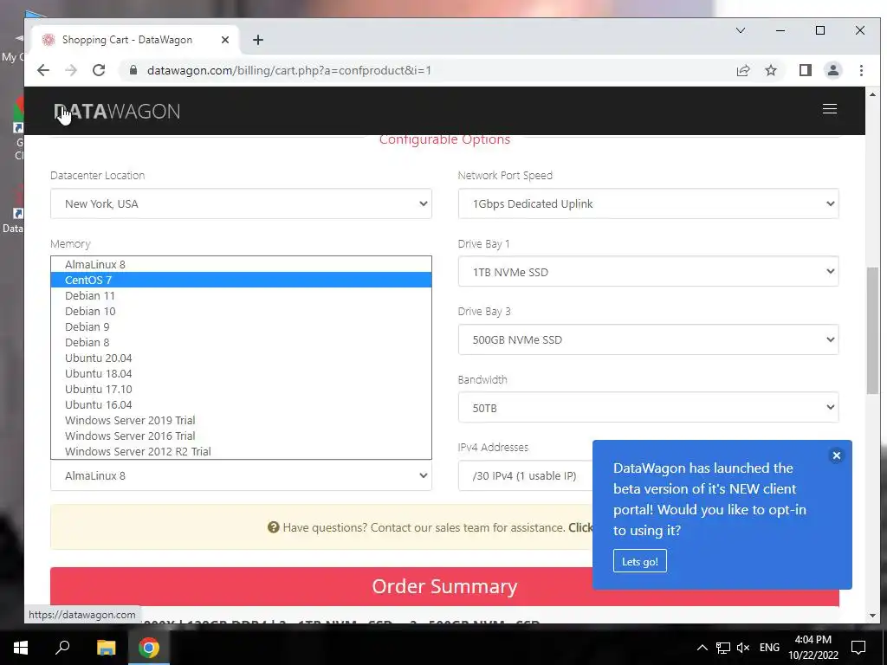This screenshot has height=665, width=887.
Task: Select Debian 10 from the list
Action: point(241,311)
